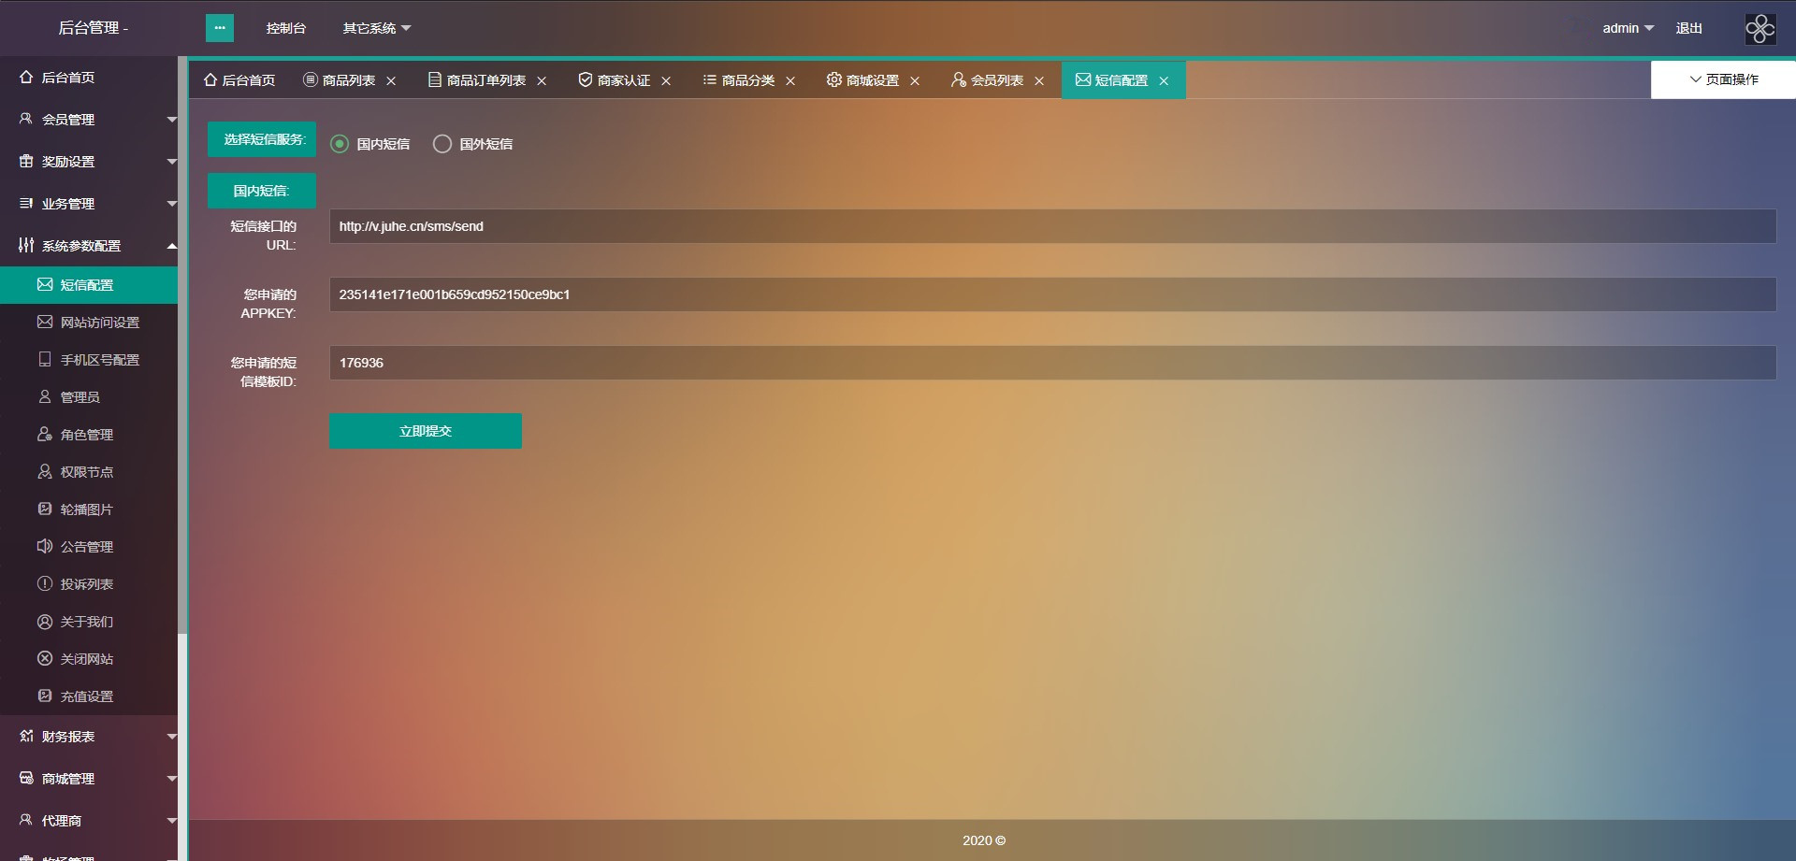Select the 国外短信 radio option
The width and height of the screenshot is (1796, 861).
coord(442,144)
